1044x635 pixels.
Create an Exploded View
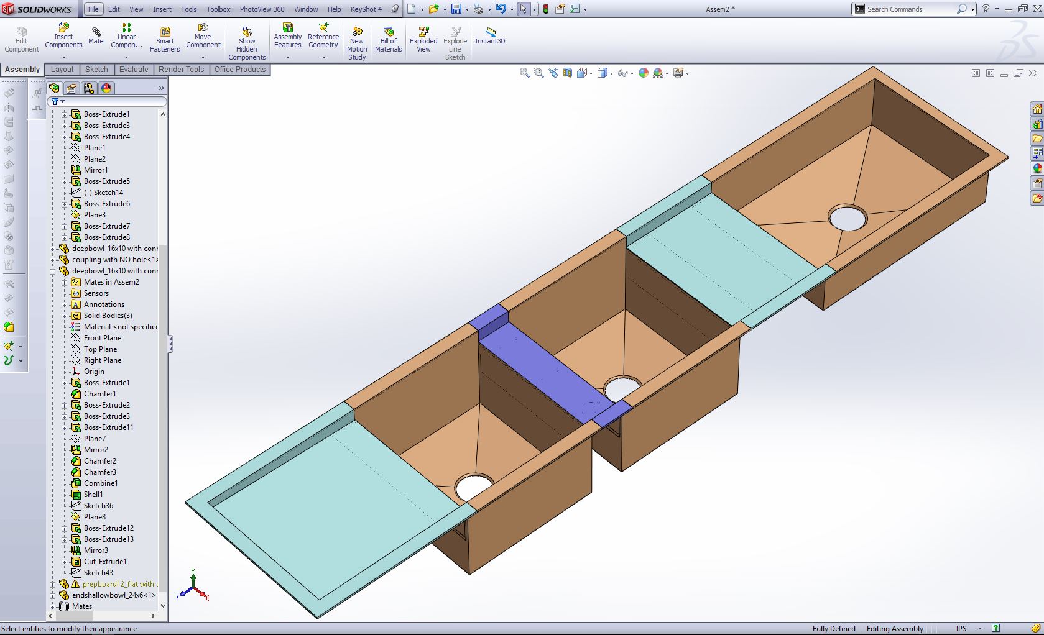(423, 39)
